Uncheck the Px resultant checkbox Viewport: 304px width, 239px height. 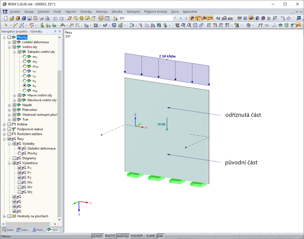click(20, 168)
